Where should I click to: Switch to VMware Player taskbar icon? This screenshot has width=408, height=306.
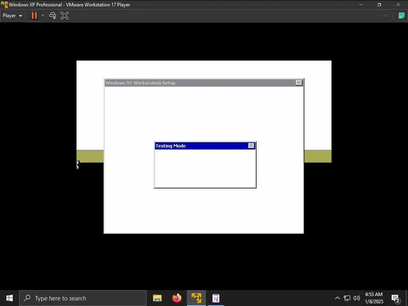[196, 298]
